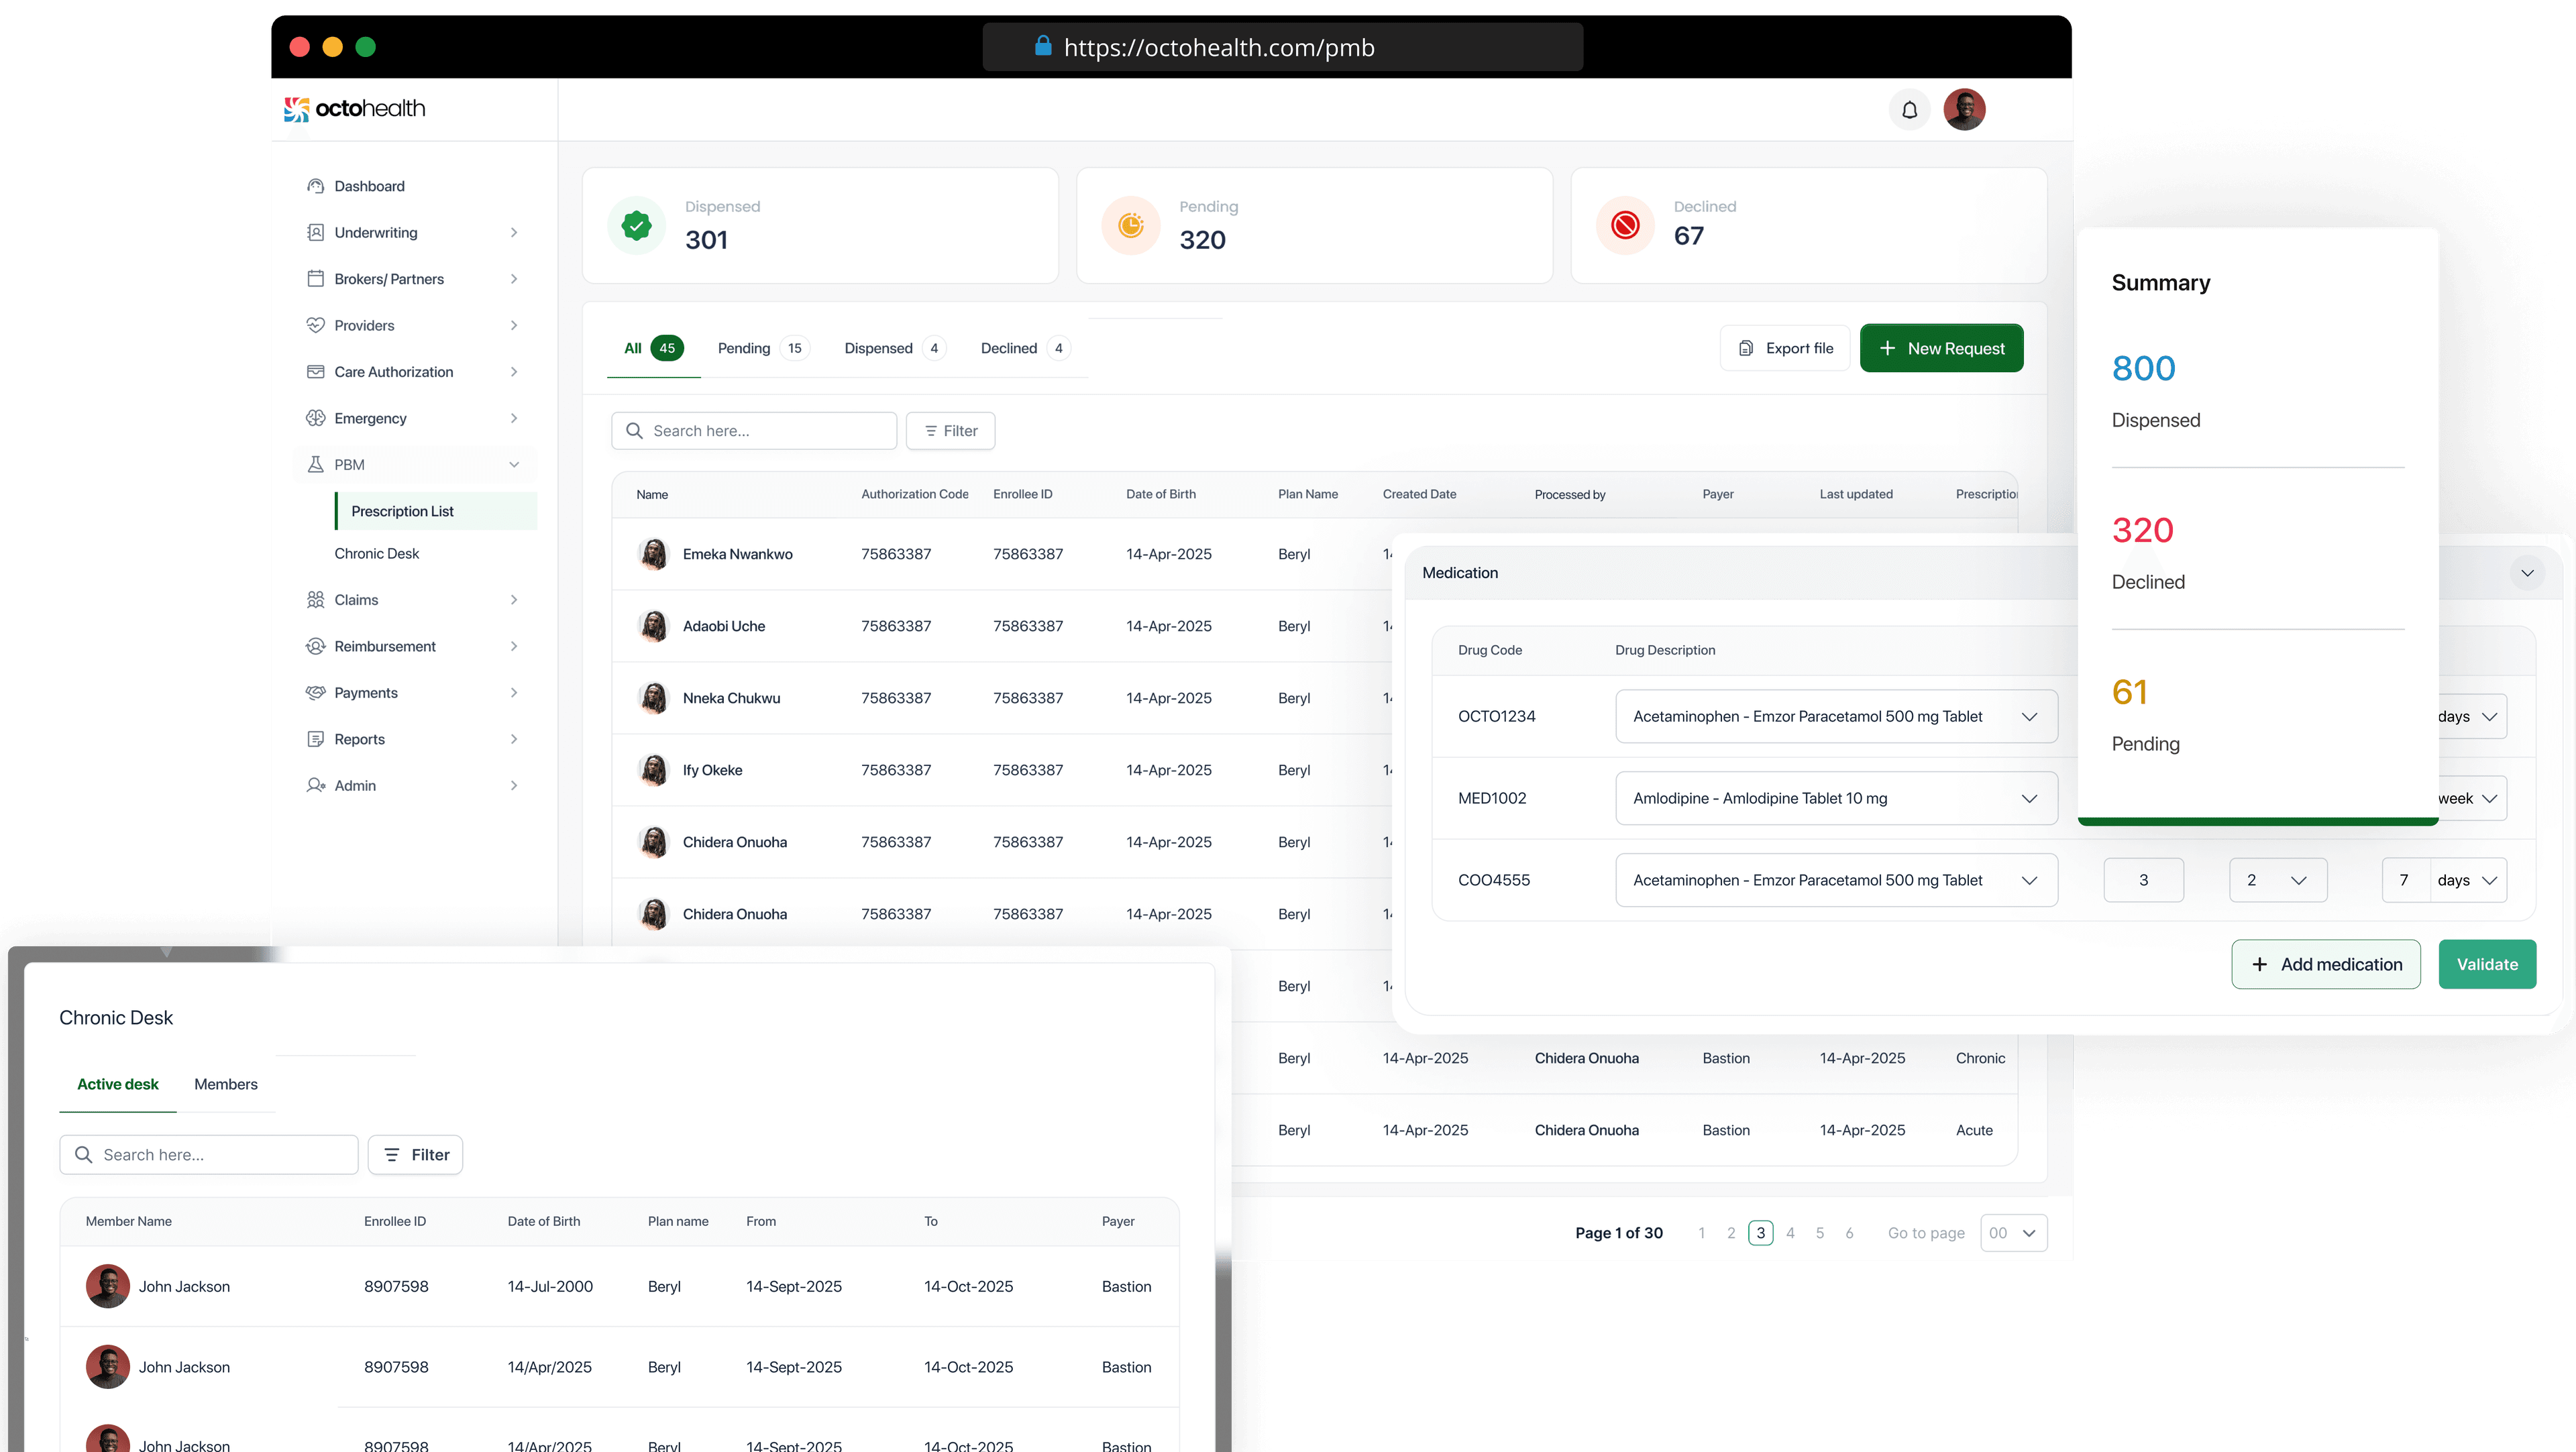Click the New Request button

coord(1941,348)
